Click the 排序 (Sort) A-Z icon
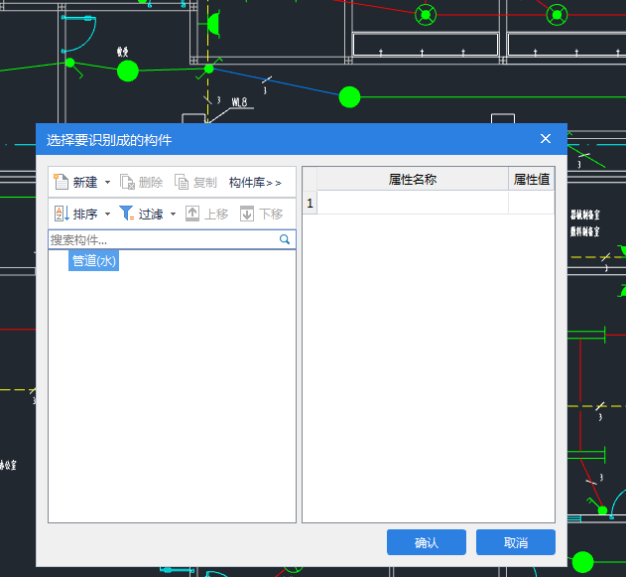 click(61, 214)
